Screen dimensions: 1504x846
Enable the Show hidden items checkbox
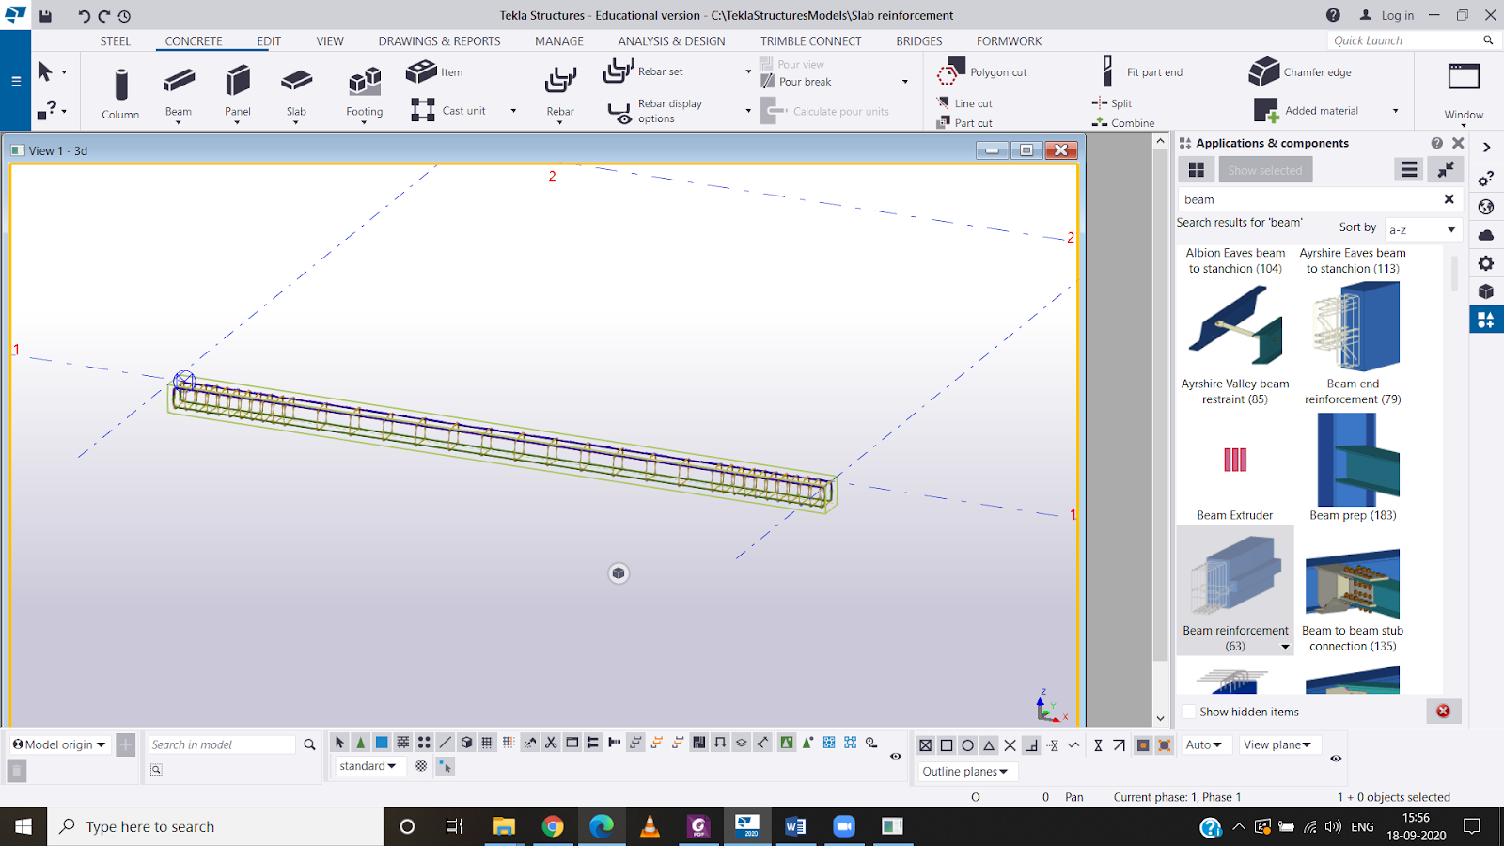pyautogui.click(x=1189, y=712)
